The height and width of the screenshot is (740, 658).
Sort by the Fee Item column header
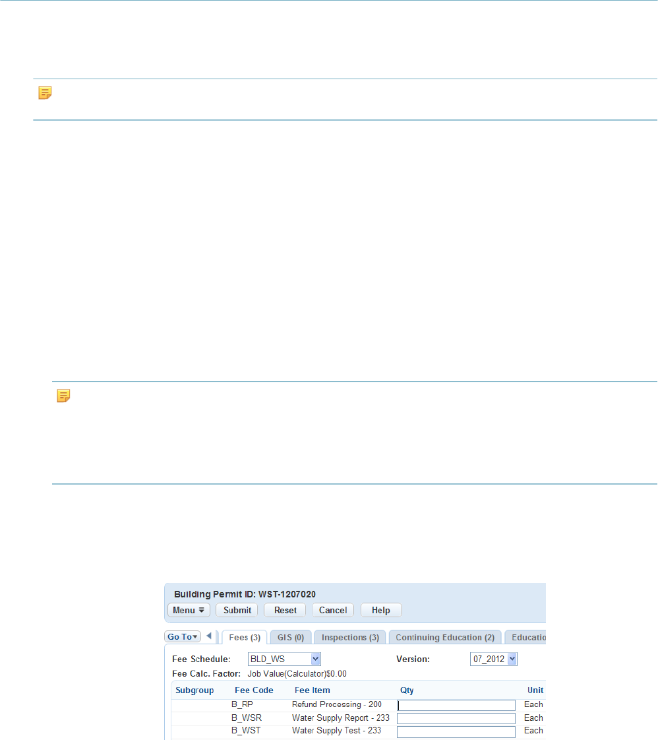[x=312, y=690]
